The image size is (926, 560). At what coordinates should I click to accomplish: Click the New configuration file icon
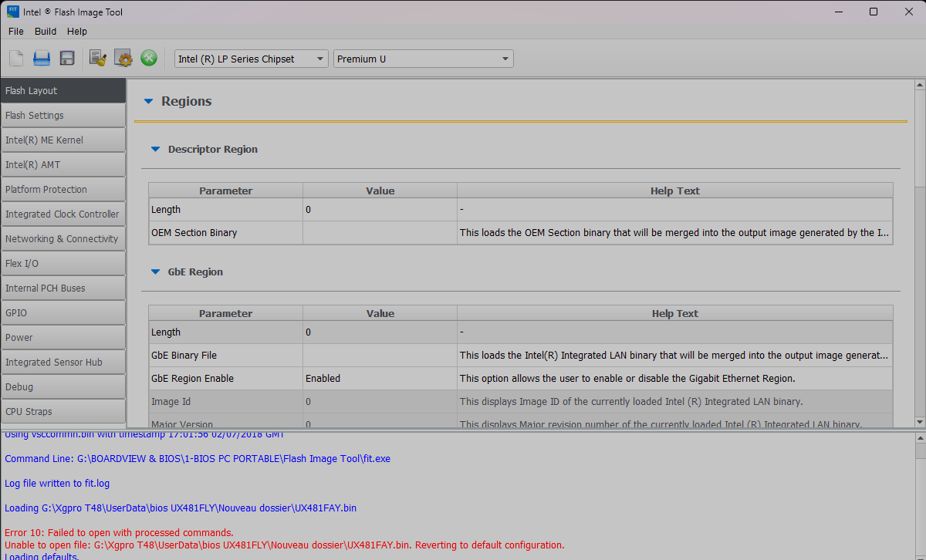click(x=16, y=59)
